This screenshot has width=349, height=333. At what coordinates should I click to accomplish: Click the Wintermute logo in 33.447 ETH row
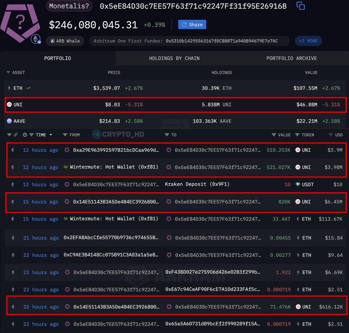66,219
